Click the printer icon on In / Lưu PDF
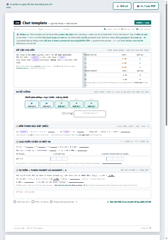Screen dimensions: 168x240 pyautogui.click(x=138, y=6)
